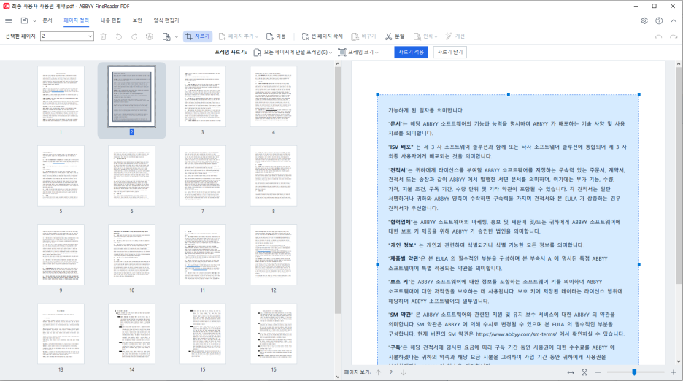Select page 10 thumbnail
This screenshot has height=381, width=683.
point(131,255)
